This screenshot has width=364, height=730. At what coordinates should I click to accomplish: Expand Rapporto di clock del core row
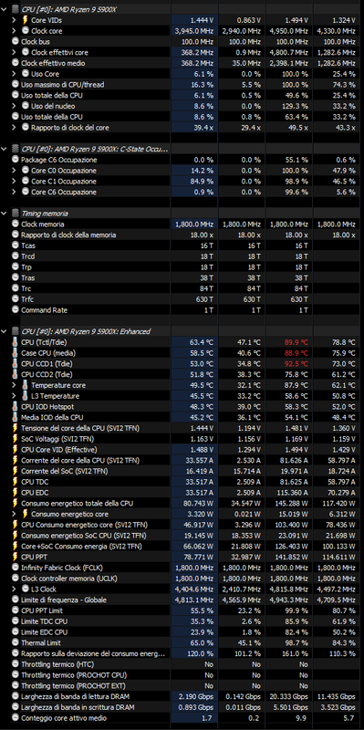[15, 127]
